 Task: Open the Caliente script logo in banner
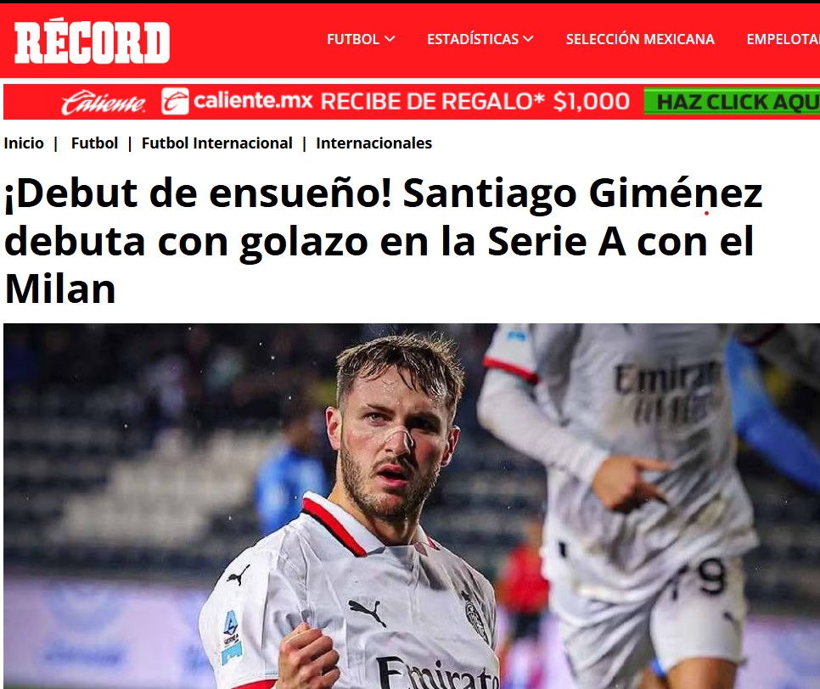coord(104,103)
